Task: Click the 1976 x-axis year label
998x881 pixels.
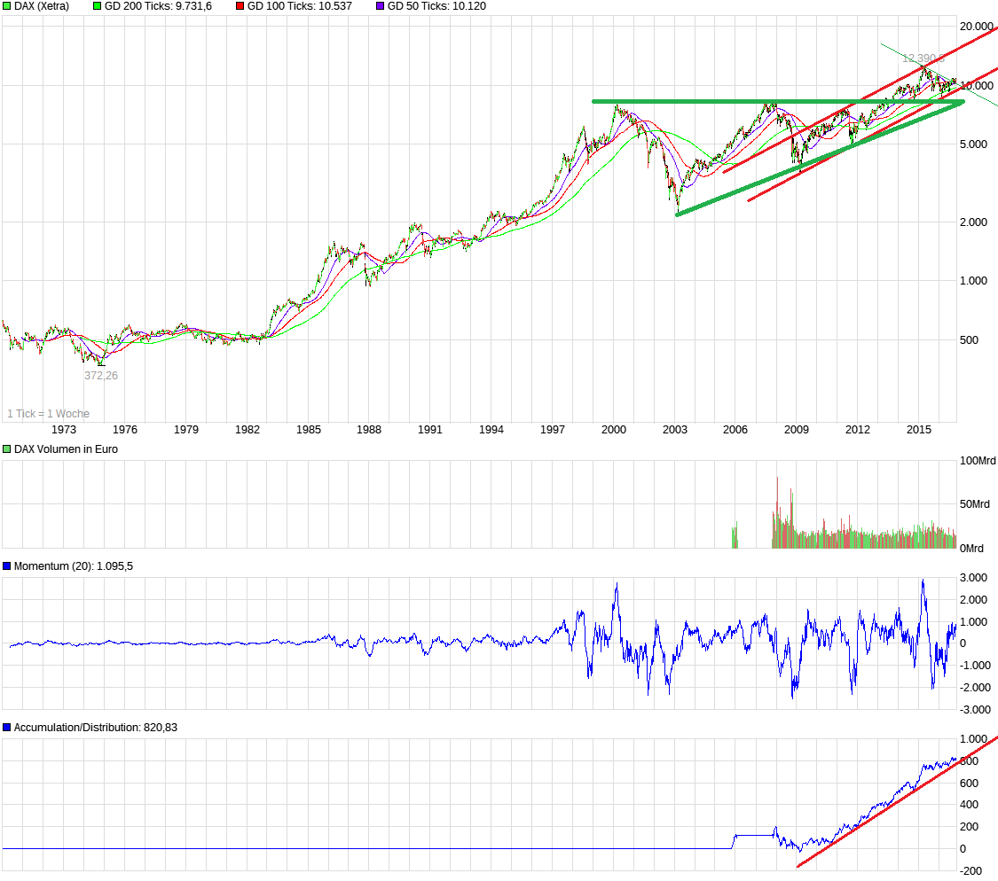Action: [x=125, y=429]
